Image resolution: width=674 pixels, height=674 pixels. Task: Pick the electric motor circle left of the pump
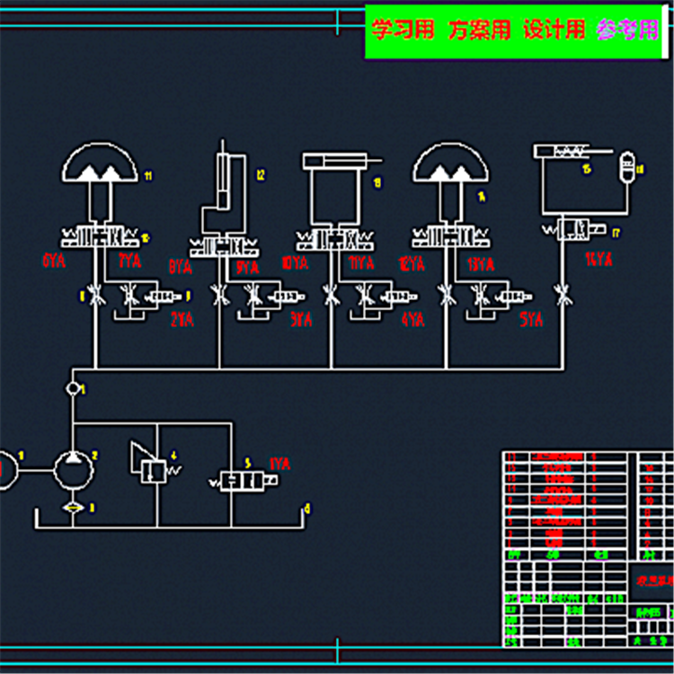[x=8, y=470]
